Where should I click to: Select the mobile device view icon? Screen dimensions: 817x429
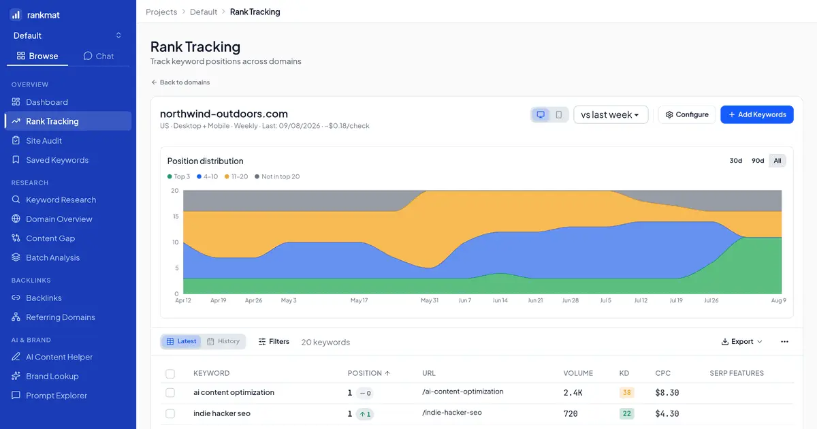point(559,114)
